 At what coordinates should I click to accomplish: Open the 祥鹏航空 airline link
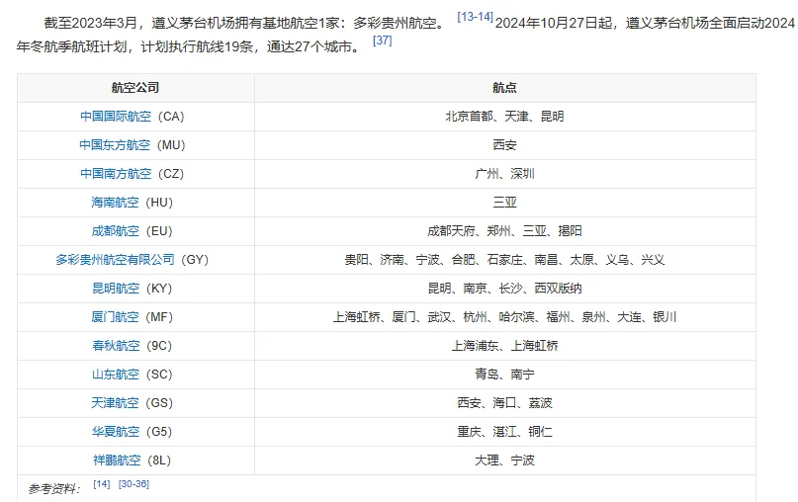(117, 460)
